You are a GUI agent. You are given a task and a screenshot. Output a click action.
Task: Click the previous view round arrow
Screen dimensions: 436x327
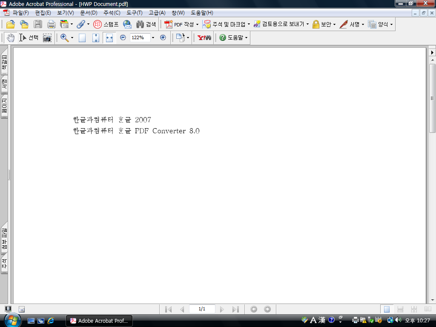(x=254, y=309)
